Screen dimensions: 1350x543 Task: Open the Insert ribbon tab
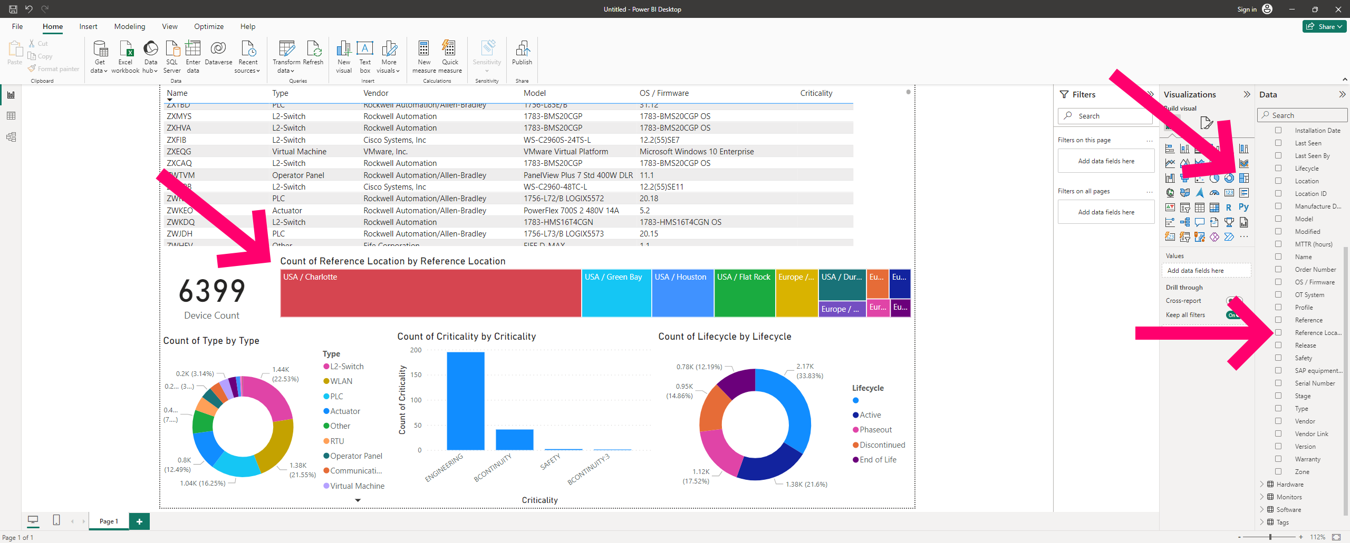[88, 26]
